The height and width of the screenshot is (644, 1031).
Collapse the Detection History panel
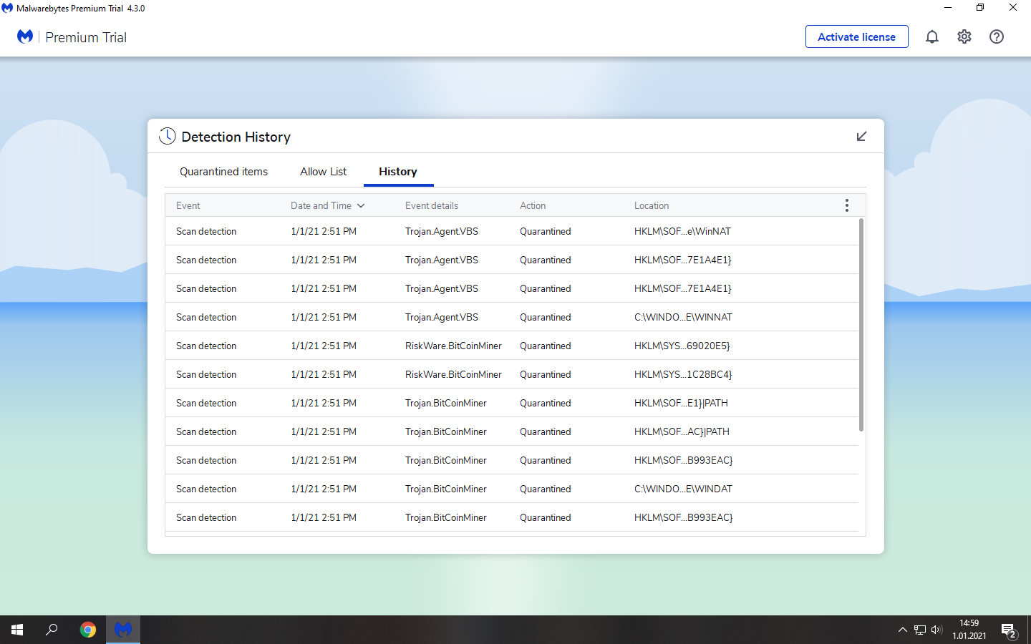click(x=861, y=136)
